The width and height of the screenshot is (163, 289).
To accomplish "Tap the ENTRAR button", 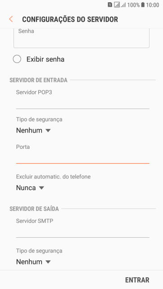I will (137, 280).
